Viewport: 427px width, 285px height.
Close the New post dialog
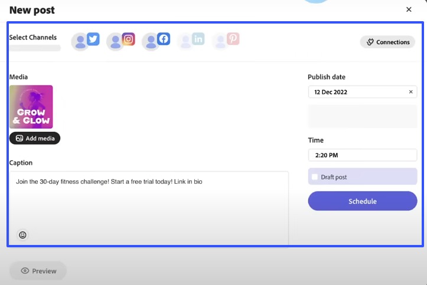point(409,9)
